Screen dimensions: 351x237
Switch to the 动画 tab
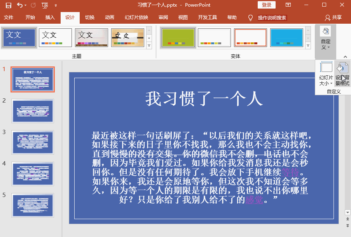(x=110, y=17)
